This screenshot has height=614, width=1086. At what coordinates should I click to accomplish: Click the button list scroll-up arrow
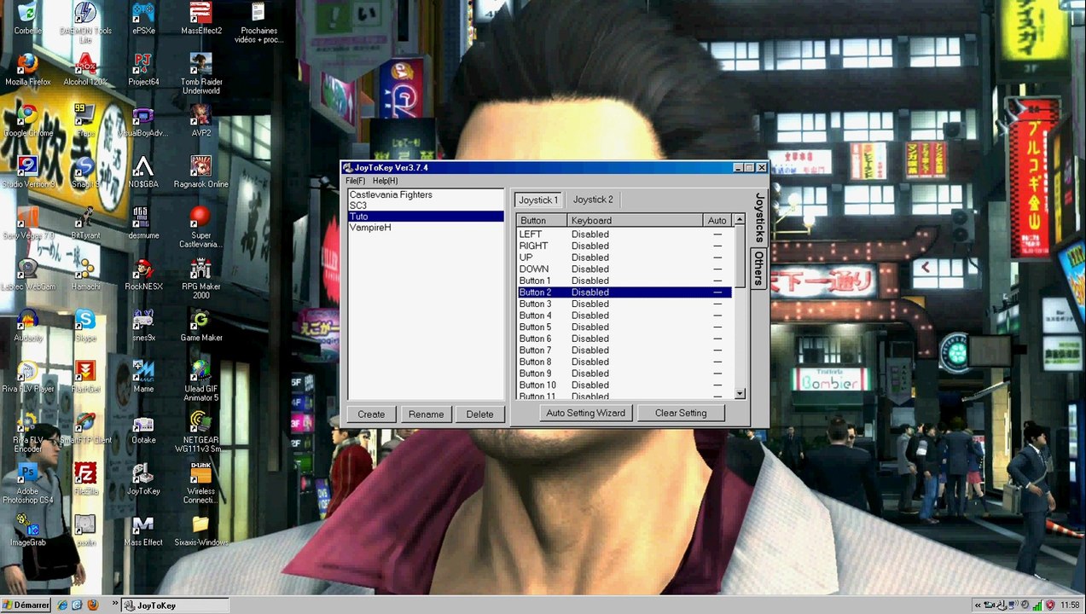coord(740,220)
